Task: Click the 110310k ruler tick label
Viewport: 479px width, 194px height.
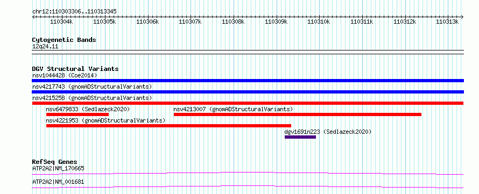Action: [x=319, y=21]
